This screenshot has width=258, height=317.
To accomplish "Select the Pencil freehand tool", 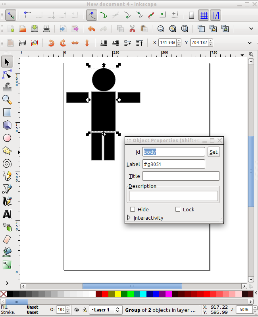I will [7, 176].
